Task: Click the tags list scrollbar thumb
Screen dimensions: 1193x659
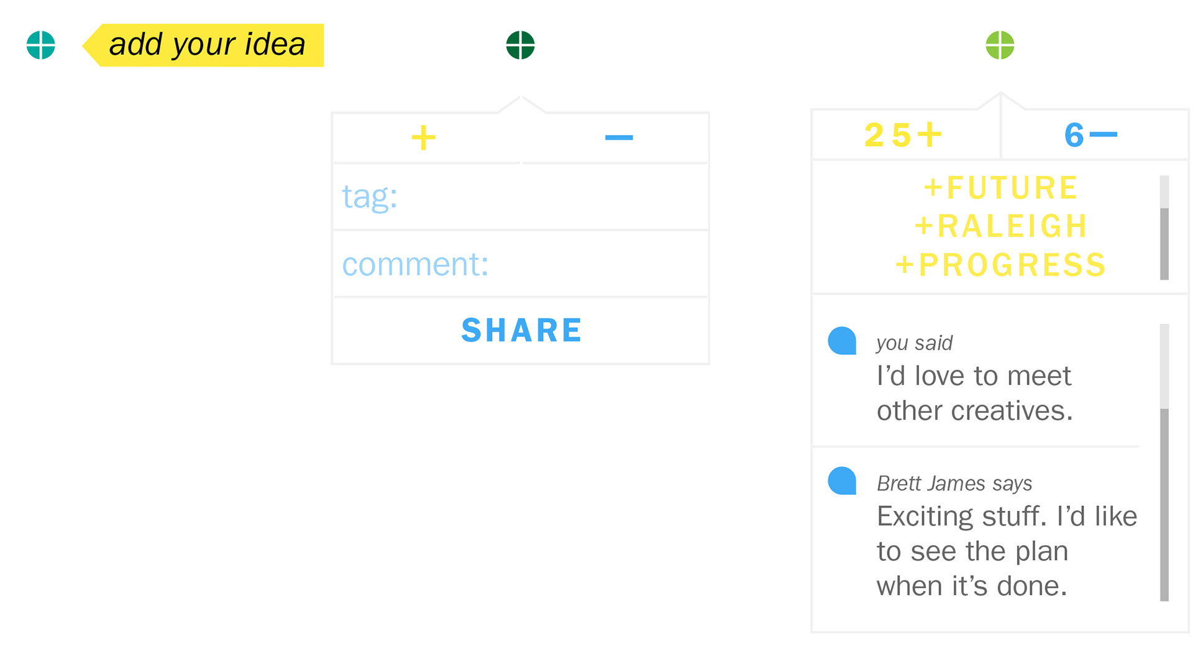Action: click(1164, 244)
